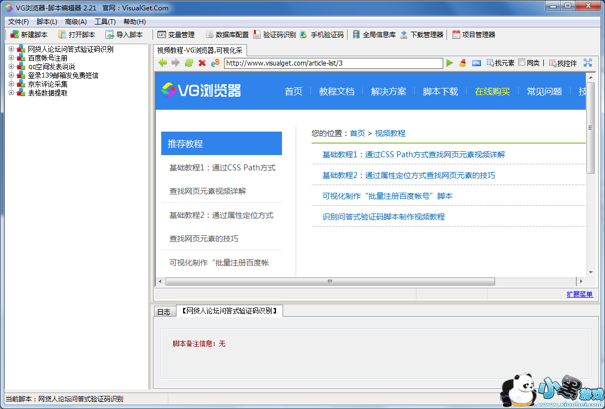The height and width of the screenshot is (409, 605).
Task: Refresh the page with green arrows icon
Action: [189, 63]
